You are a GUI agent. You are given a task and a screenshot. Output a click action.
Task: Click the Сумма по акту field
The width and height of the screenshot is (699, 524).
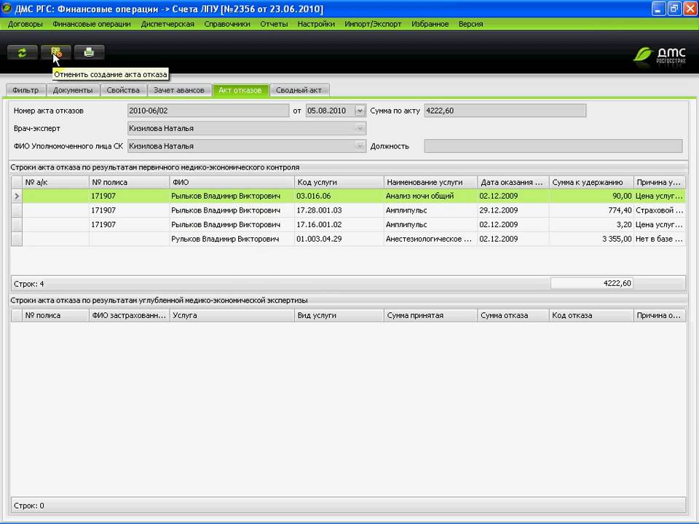[x=505, y=111]
